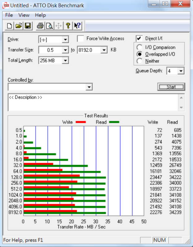Click the write value 12459

click(x=156, y=165)
